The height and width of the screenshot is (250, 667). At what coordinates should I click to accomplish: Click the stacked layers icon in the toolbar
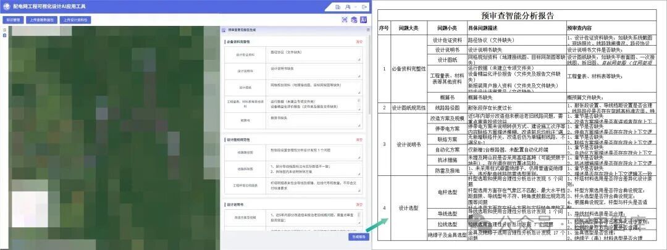click(x=354, y=20)
